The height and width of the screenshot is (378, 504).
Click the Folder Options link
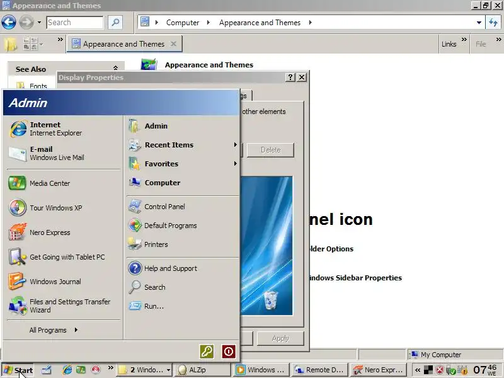[x=331, y=249]
